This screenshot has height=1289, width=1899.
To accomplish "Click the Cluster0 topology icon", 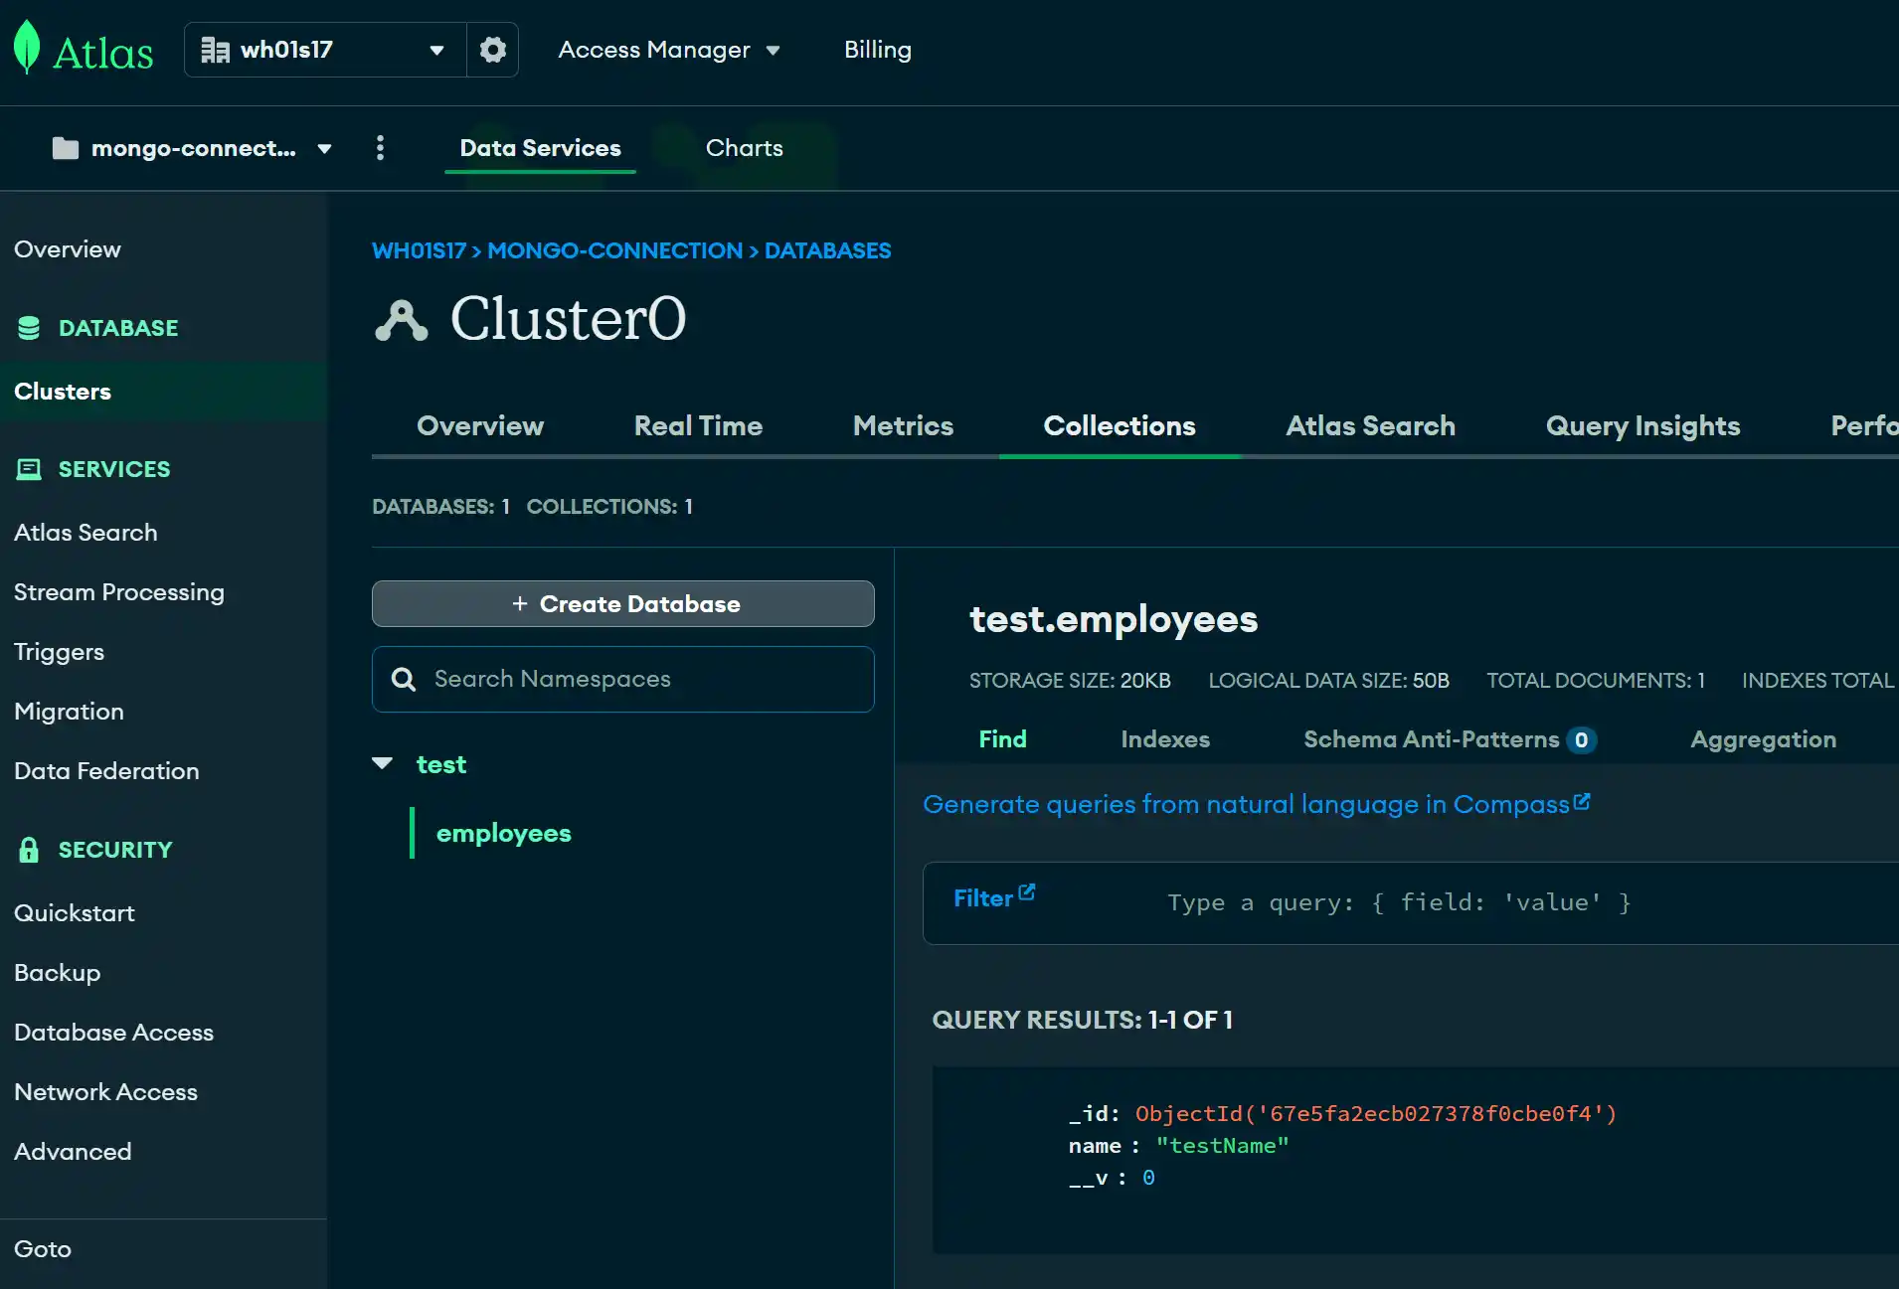I will pos(402,320).
